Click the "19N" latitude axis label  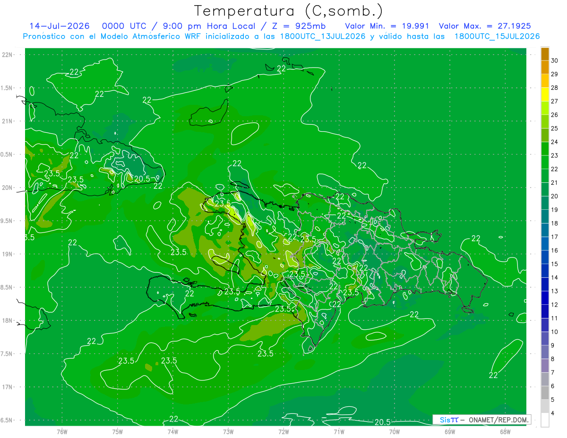(x=8, y=254)
